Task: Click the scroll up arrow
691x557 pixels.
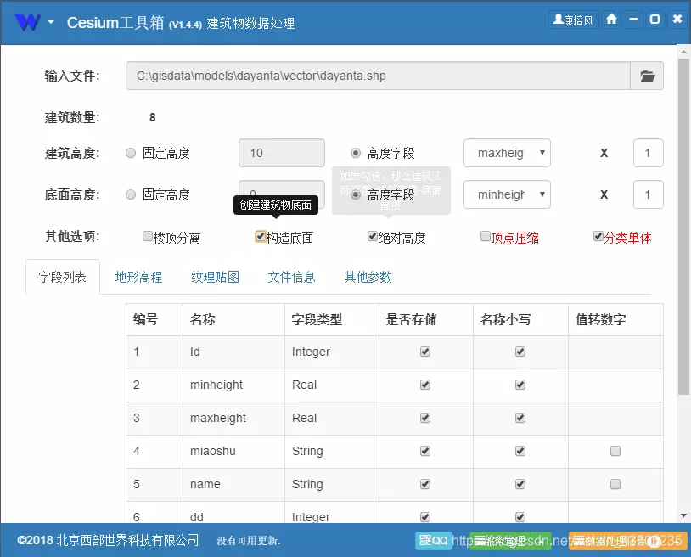Action: (x=683, y=51)
